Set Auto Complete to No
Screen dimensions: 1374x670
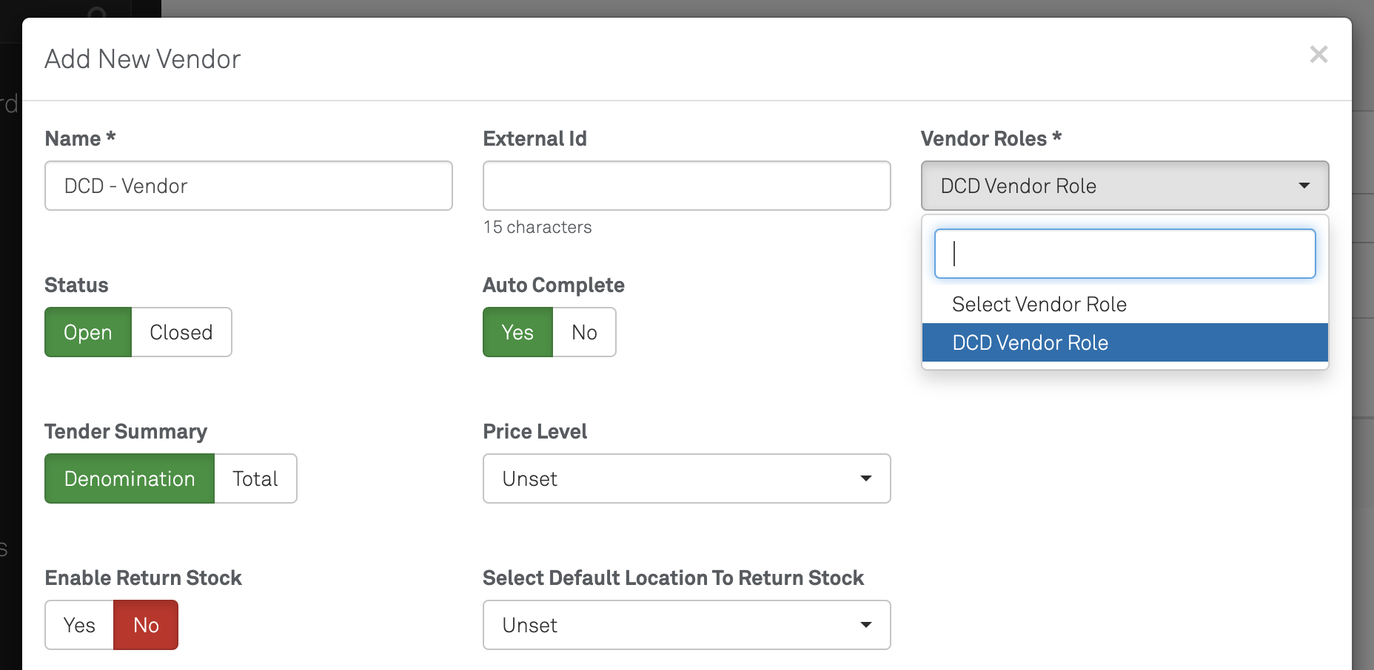click(584, 332)
